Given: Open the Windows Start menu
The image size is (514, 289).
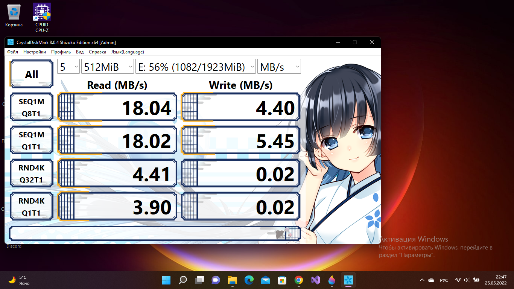Looking at the screenshot, I should click(166, 280).
